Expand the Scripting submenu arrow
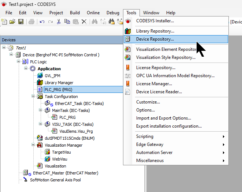 tap(223, 136)
